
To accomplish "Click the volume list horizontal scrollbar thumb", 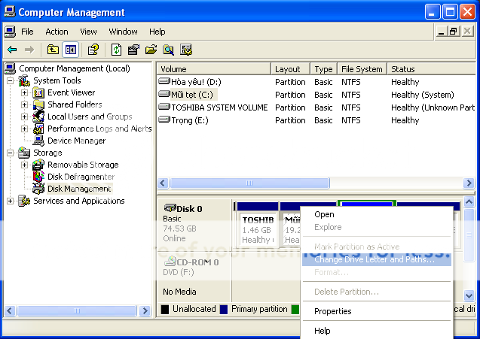I will (x=249, y=183).
